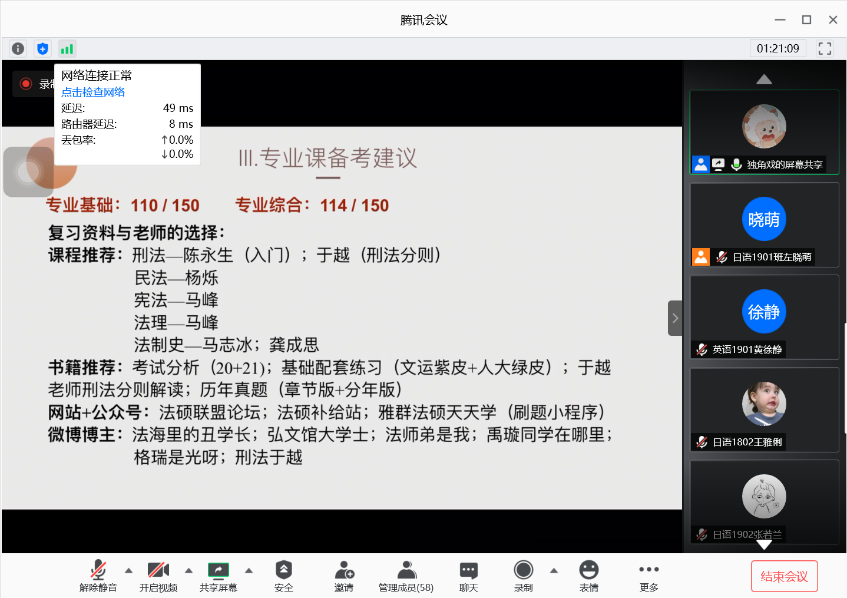This screenshot has width=847, height=598.
Task: Turn on camera with 开启视频
Action: pyautogui.click(x=158, y=576)
